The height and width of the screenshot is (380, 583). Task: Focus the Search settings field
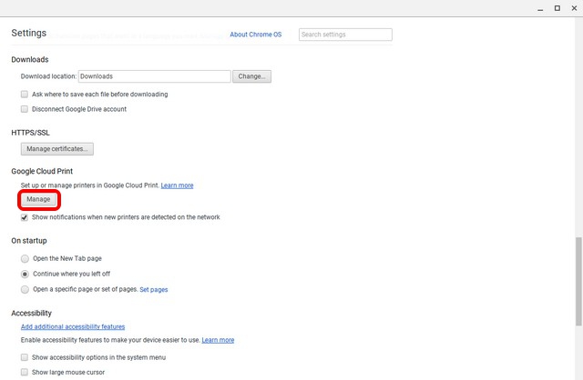[345, 35]
